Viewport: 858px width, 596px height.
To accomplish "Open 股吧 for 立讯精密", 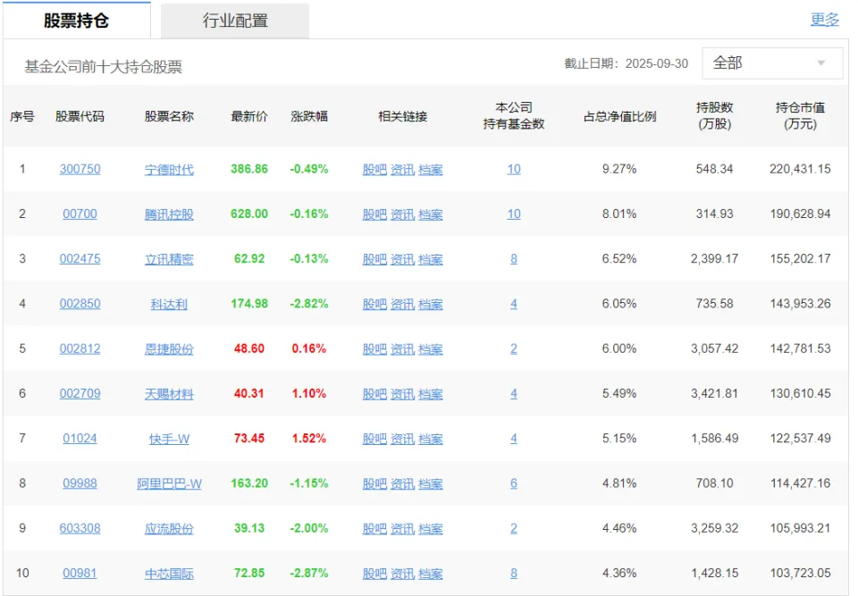I will pos(374,259).
